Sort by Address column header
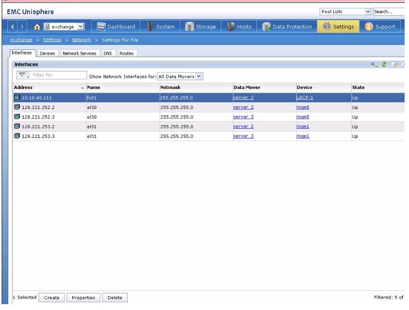 49,88
